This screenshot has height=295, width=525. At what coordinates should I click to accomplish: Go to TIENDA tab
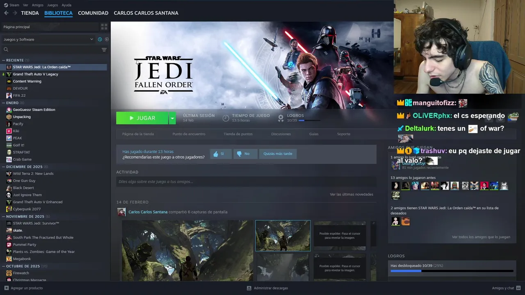[30, 13]
